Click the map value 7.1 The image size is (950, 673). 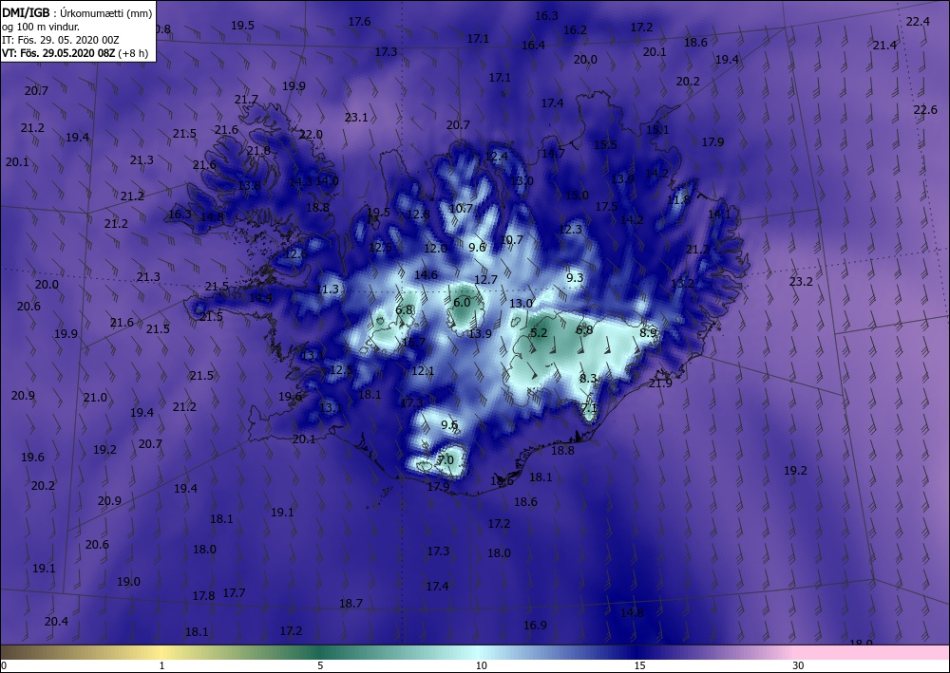click(589, 408)
